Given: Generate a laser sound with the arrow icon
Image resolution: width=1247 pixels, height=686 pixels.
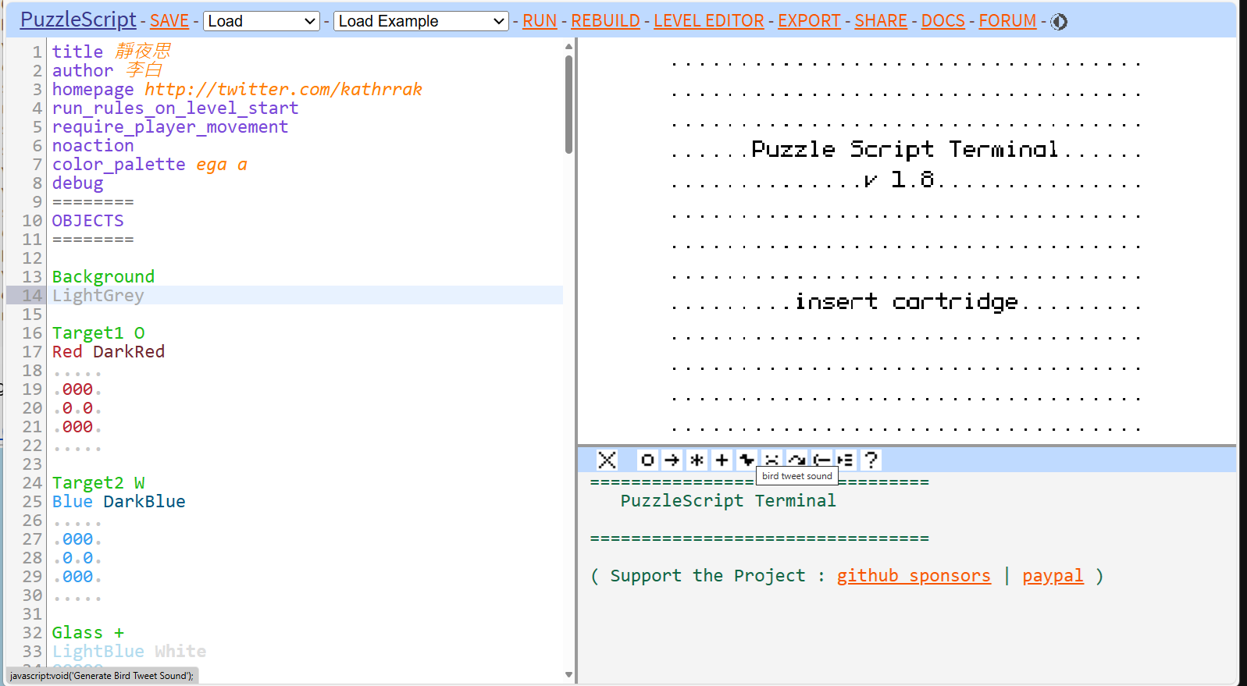Looking at the screenshot, I should click(672, 460).
